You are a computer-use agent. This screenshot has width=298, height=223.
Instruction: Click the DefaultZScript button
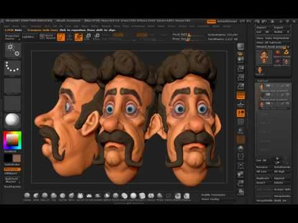tap(227, 22)
